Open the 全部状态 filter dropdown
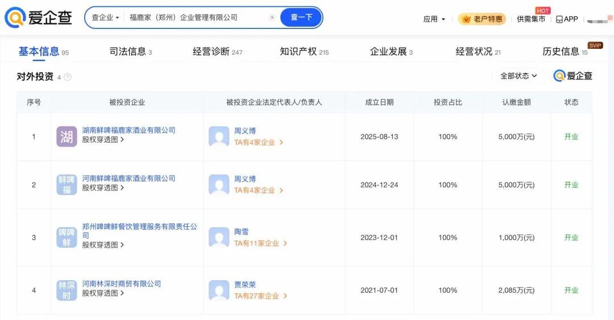 [518, 76]
